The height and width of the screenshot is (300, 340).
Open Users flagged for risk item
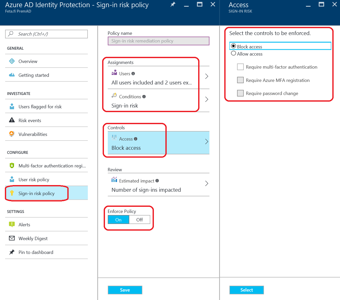click(x=40, y=107)
